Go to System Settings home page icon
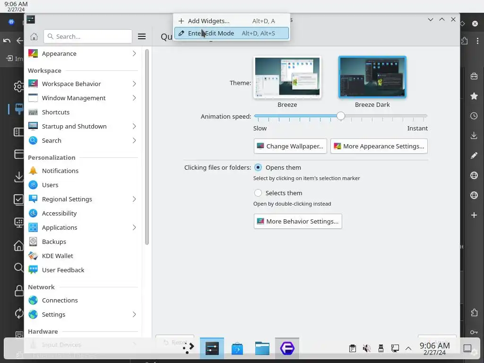 [34, 36]
